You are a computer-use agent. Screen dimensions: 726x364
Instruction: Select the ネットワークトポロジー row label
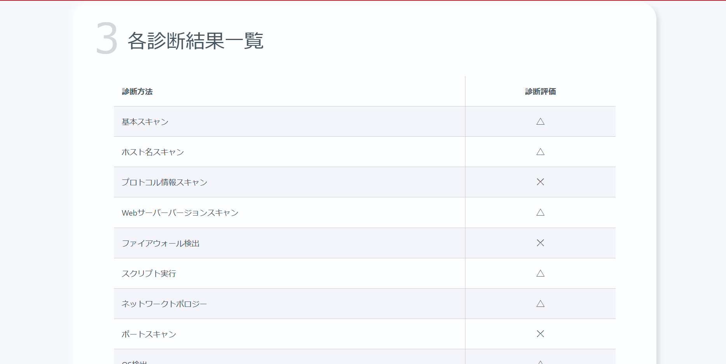[x=164, y=304]
